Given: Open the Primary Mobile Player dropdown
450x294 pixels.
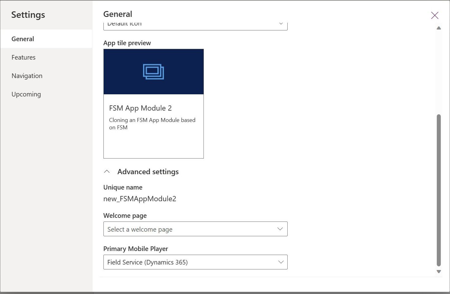Looking at the screenshot, I should coord(195,262).
